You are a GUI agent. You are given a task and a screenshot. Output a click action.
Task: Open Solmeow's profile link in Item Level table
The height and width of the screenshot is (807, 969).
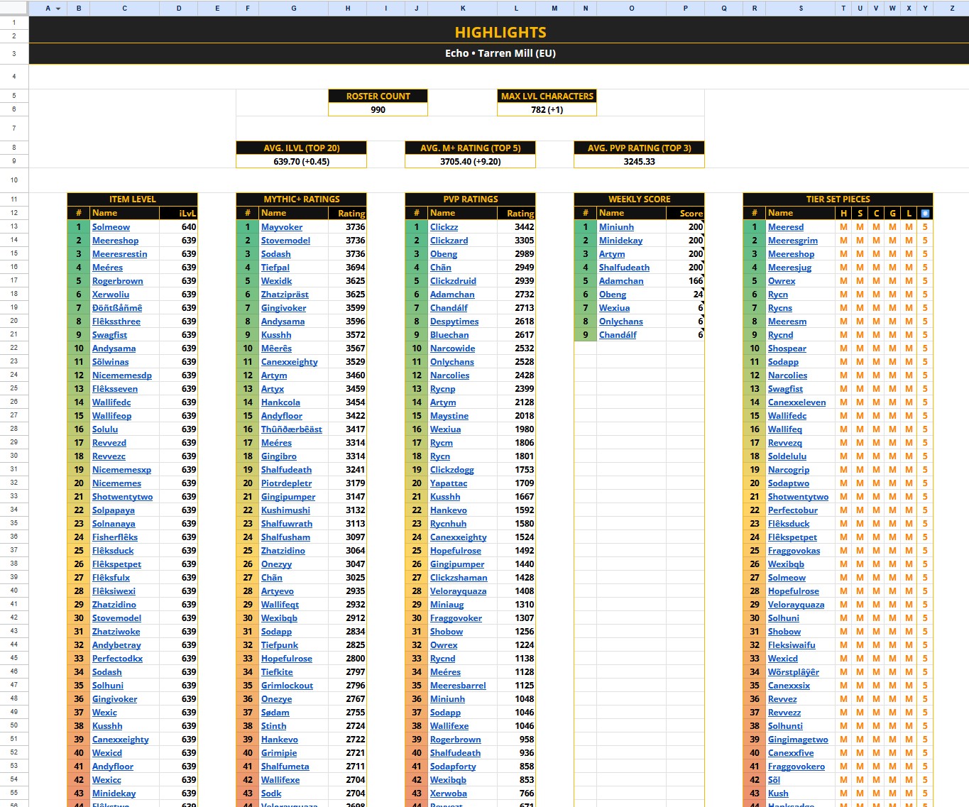point(111,226)
